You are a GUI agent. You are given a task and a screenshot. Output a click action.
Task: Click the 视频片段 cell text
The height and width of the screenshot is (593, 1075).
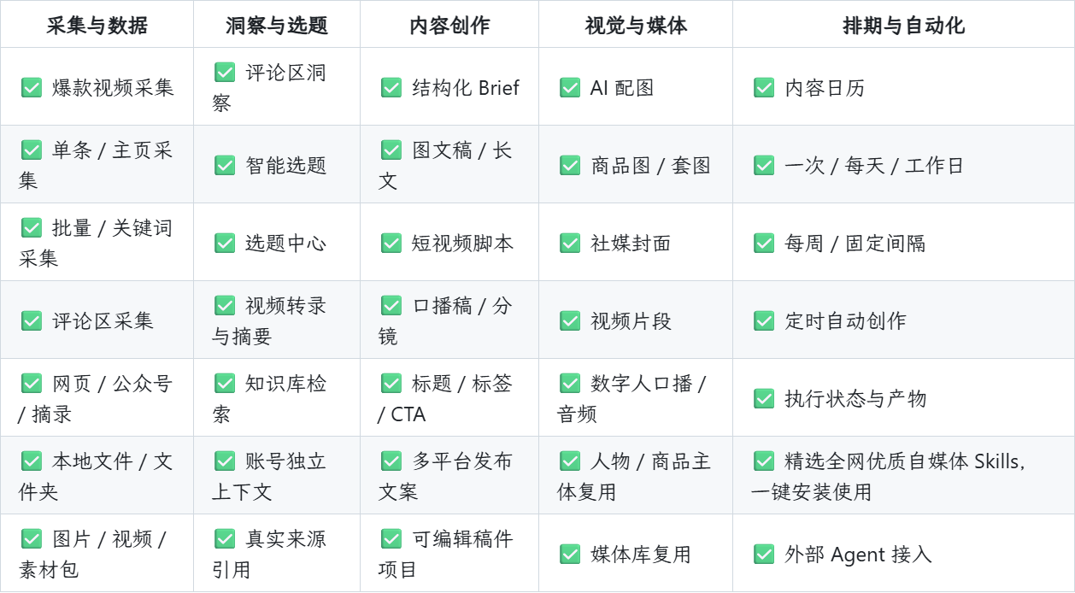click(631, 321)
